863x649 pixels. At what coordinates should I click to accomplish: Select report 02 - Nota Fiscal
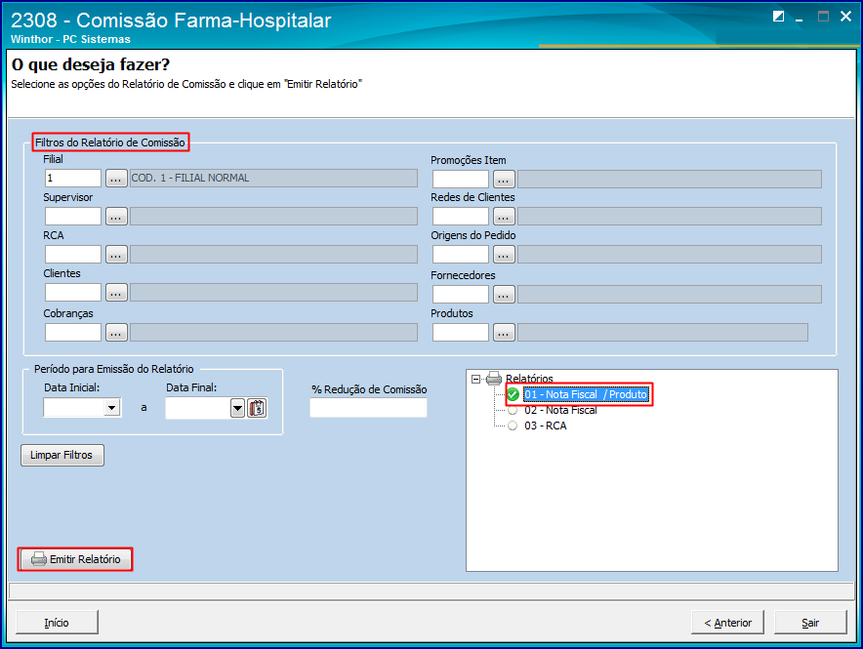click(559, 410)
